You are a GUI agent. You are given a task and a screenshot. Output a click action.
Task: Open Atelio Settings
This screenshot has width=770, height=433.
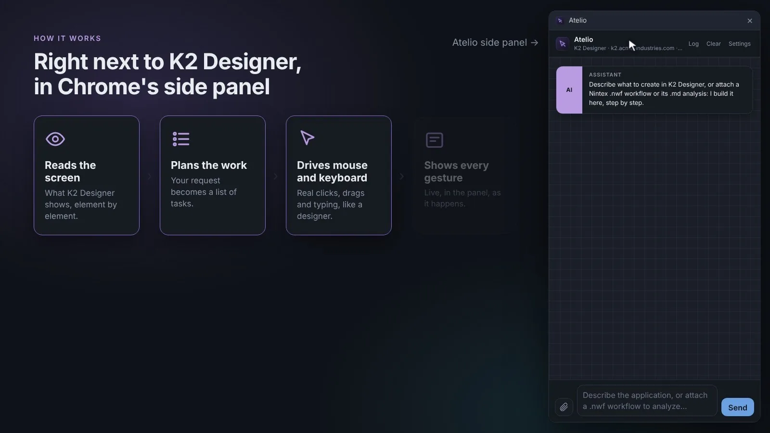click(x=740, y=44)
